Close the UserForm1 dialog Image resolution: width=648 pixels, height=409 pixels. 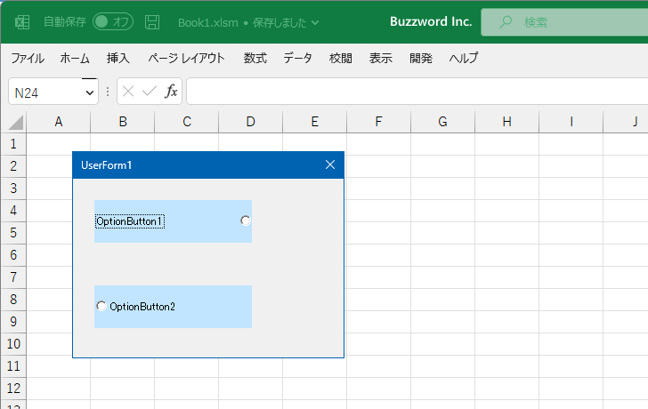tap(330, 165)
